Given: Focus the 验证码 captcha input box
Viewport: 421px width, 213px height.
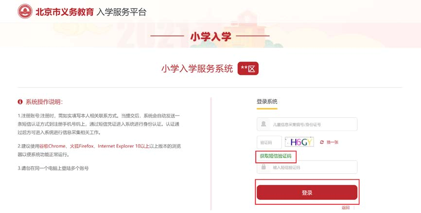Looking at the screenshot, I should tap(269, 142).
